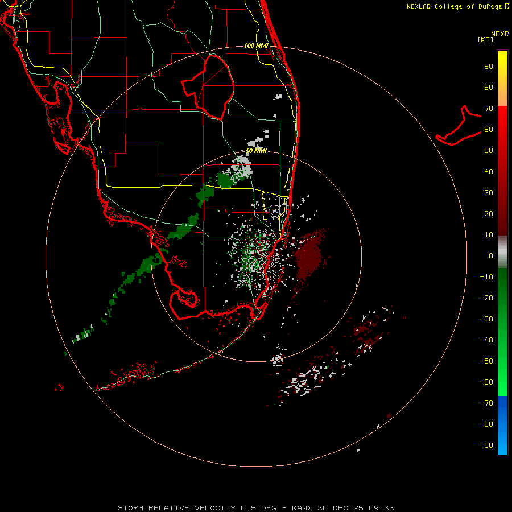Screen dimensions: 512x512
Task: Click the 10 value on the velocity scale
Action: click(x=489, y=235)
